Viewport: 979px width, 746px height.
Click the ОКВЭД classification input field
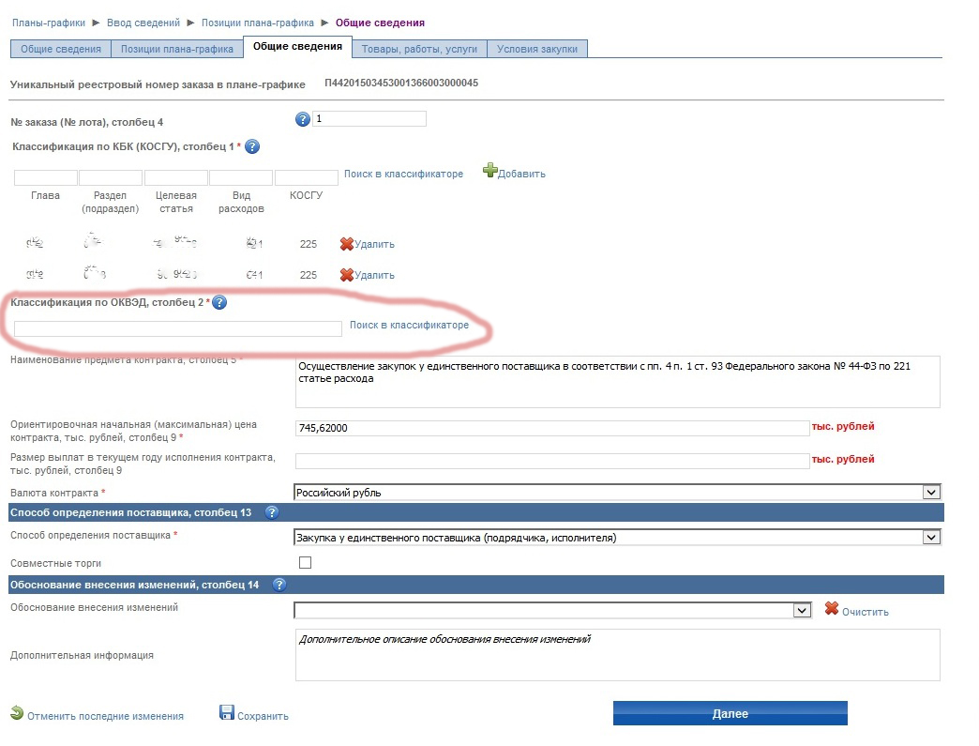(x=178, y=328)
